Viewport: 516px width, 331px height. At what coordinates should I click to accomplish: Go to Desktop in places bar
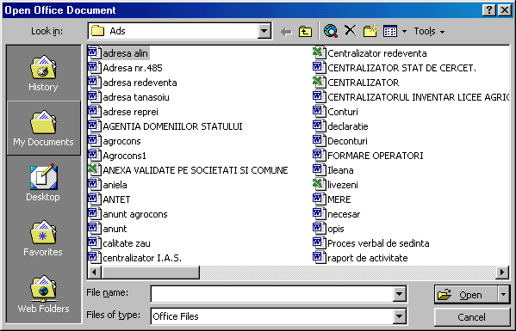point(43,182)
